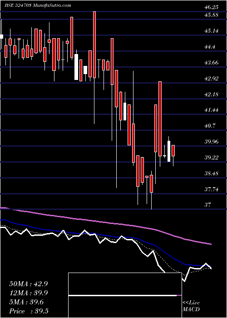This screenshot has height=318, width=227.
Task: Click the 46.25 price axis label
Action: pyautogui.click(x=211, y=7)
